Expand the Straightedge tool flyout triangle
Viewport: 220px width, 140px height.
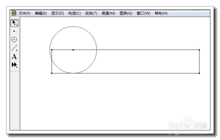click(17, 50)
